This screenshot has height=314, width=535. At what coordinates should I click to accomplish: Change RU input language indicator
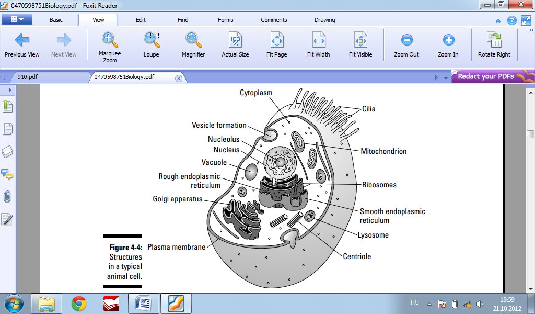pyautogui.click(x=414, y=302)
